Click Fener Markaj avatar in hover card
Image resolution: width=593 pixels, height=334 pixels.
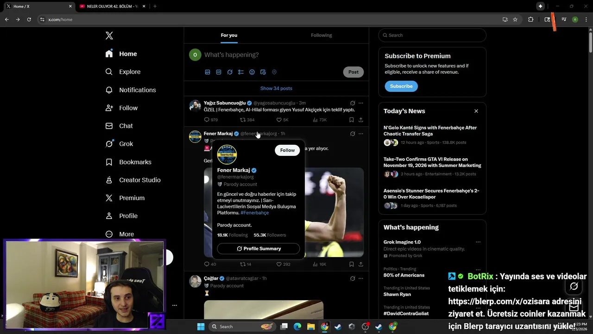[x=227, y=154]
